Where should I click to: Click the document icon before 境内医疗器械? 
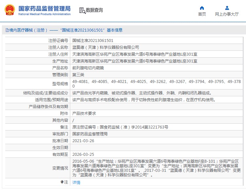pyautogui.click(x=7, y=30)
